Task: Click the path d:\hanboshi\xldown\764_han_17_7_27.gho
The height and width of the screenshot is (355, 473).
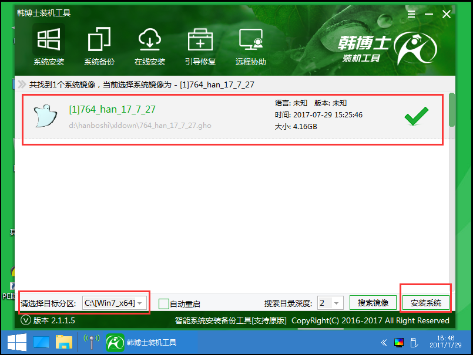Action: pos(140,126)
